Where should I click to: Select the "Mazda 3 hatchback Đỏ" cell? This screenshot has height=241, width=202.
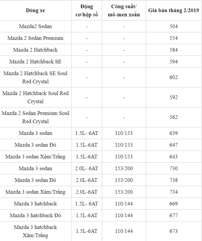pyautogui.click(x=35, y=216)
